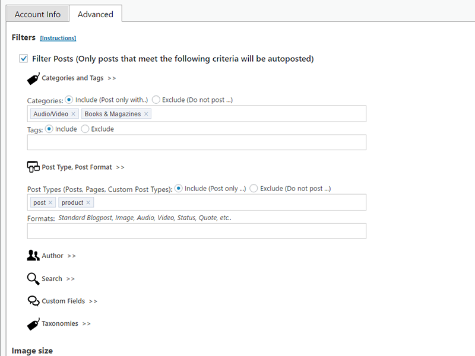
Task: Open the Filters Instructions link
Action: pyautogui.click(x=58, y=38)
